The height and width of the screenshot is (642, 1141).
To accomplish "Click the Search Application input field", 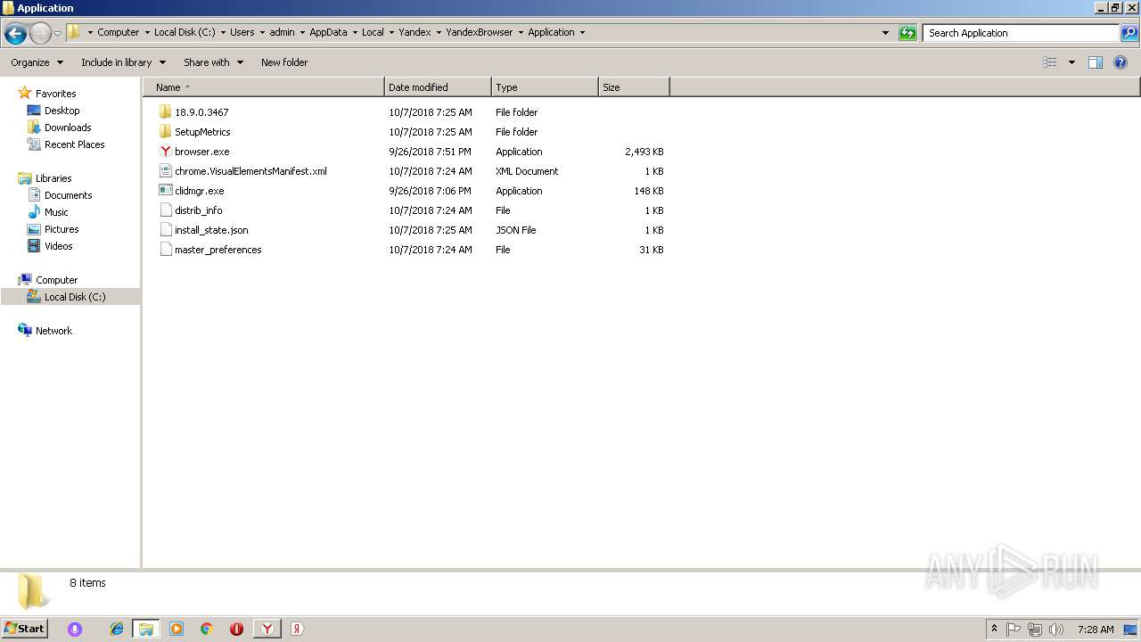I will 1021,33.
